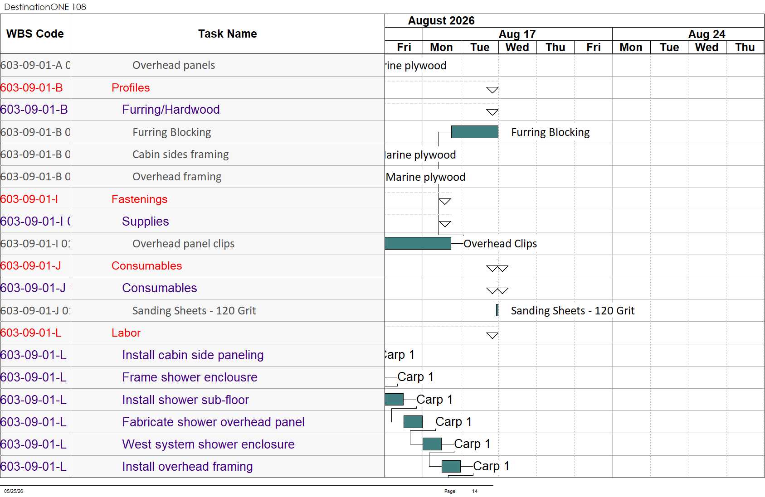Select the Furring/Hardwood summary marker in the chart
The width and height of the screenshot is (765, 497).
(x=492, y=112)
